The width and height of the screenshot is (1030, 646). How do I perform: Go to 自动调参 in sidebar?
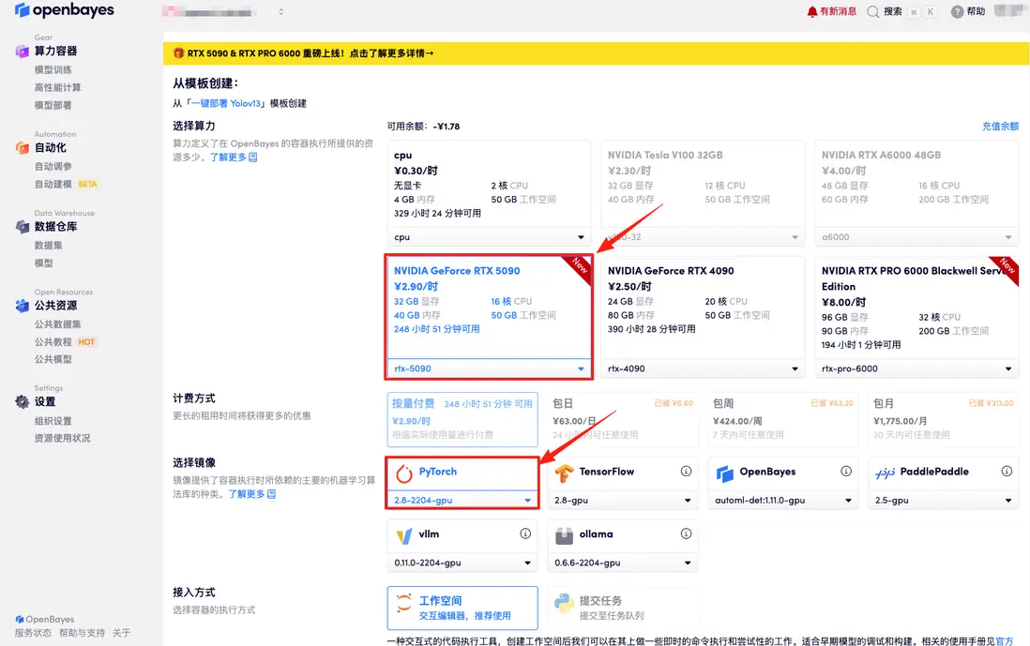53,166
